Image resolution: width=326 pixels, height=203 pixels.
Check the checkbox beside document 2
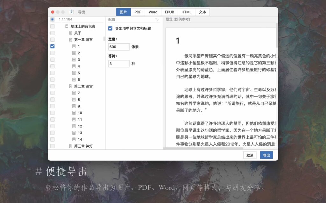coord(52,53)
